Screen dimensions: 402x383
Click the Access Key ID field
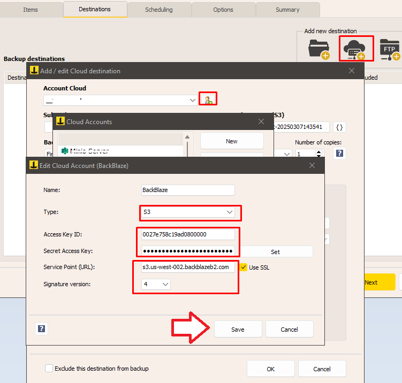(x=188, y=234)
